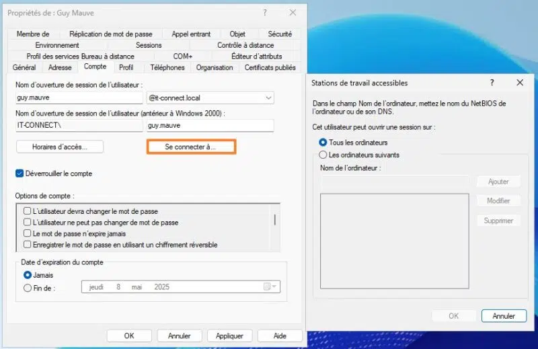
Task: Click the Ajouter button
Action: pyautogui.click(x=498, y=181)
